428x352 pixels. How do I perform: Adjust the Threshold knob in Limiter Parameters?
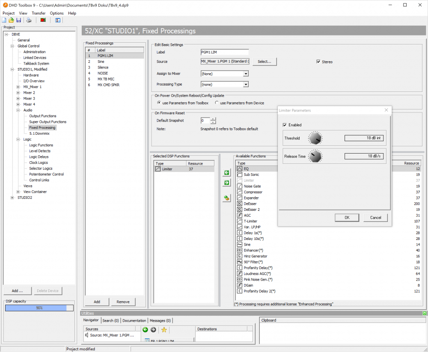click(x=315, y=138)
